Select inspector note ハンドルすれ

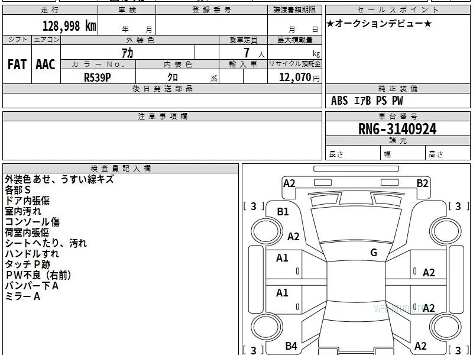[32, 254]
